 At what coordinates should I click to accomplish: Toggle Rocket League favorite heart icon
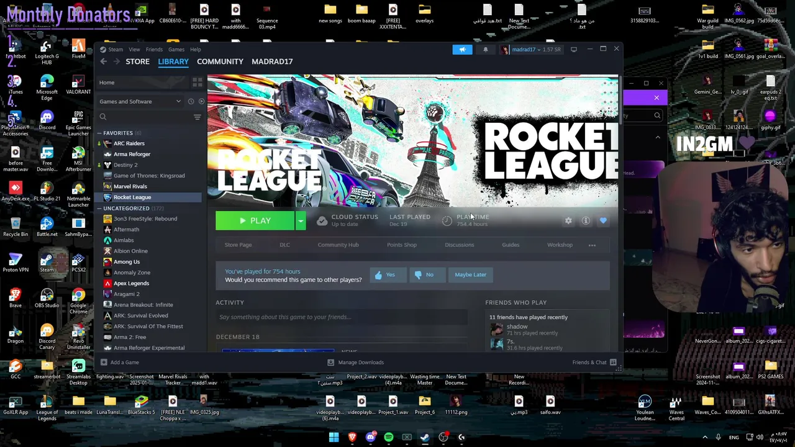pos(603,220)
